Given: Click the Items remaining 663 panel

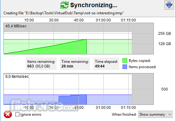Looking at the screenshot, I should point(41,64).
